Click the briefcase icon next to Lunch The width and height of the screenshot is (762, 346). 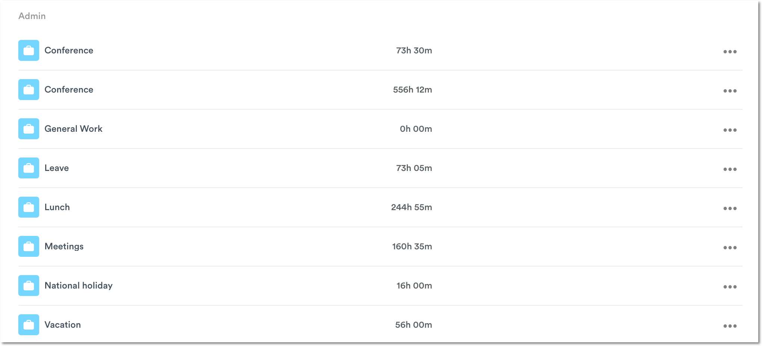(x=29, y=207)
